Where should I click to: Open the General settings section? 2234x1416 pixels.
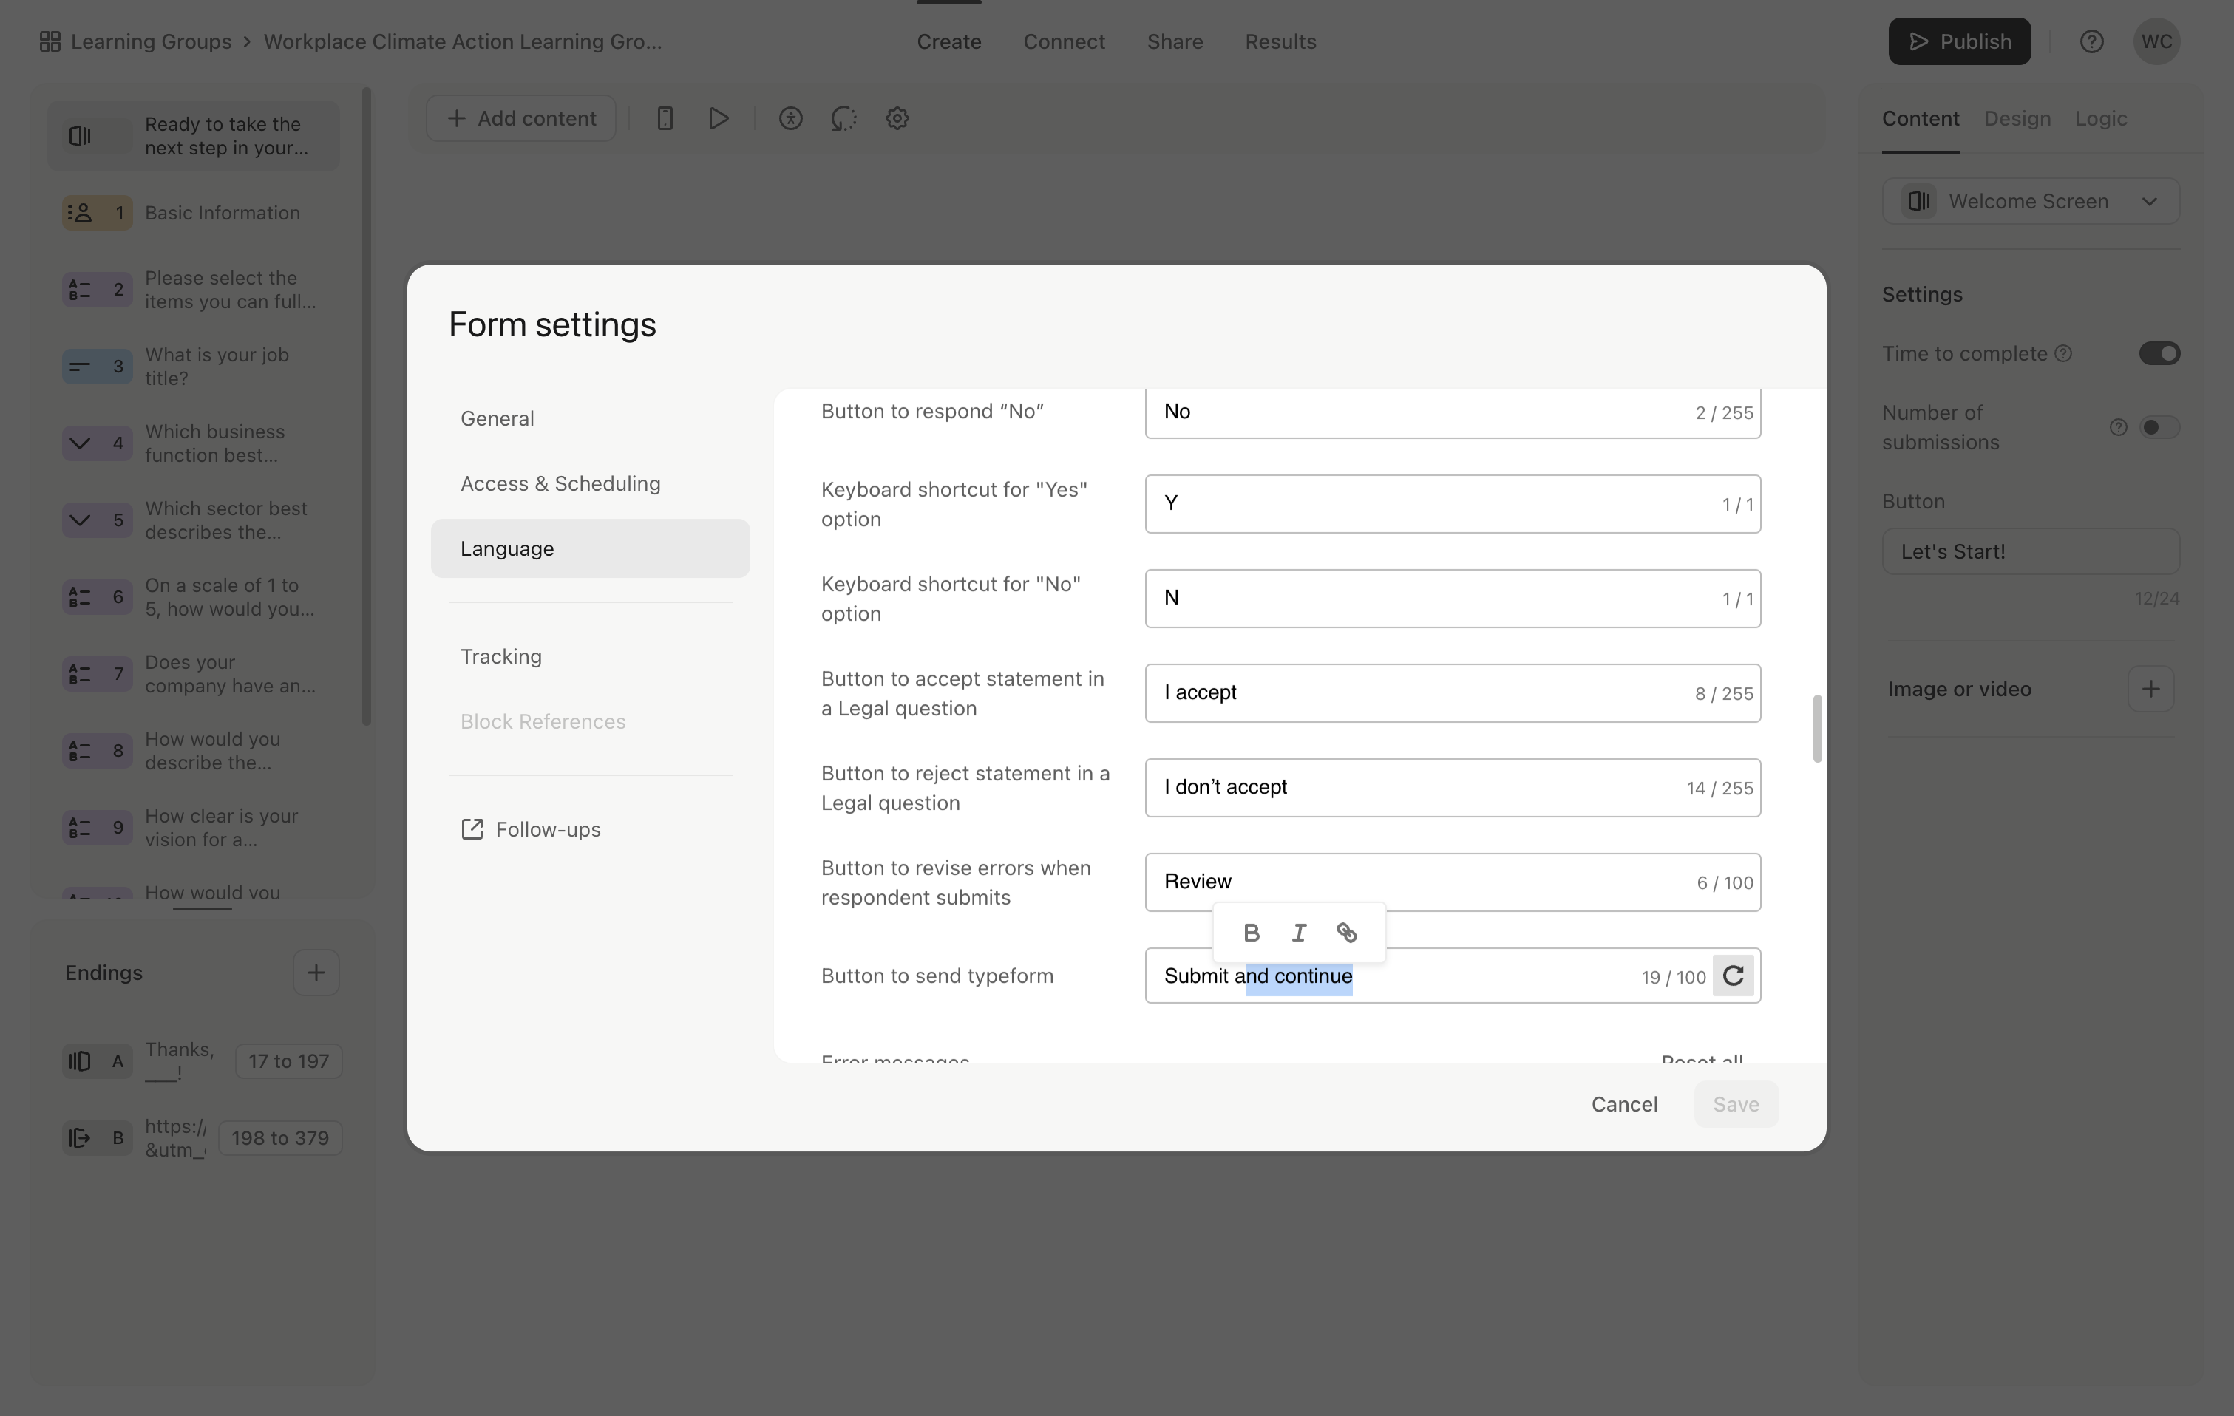(x=590, y=418)
